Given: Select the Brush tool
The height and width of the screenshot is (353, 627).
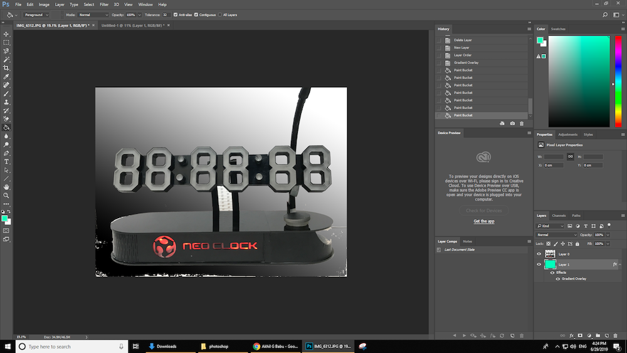Looking at the screenshot, I should 6,93.
